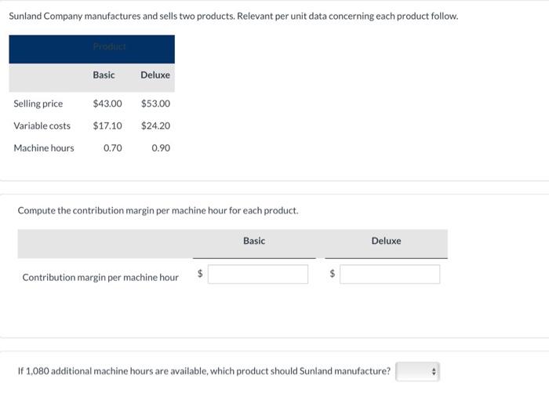Select the Basic column header in data table
The width and height of the screenshot is (549, 408).
(x=104, y=75)
